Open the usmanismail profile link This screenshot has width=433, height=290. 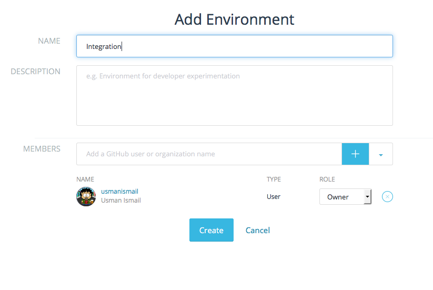pos(119,192)
